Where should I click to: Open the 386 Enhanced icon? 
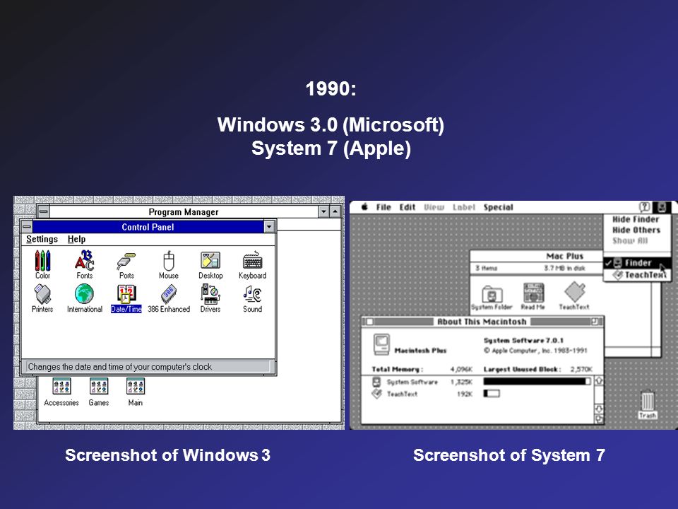point(169,298)
